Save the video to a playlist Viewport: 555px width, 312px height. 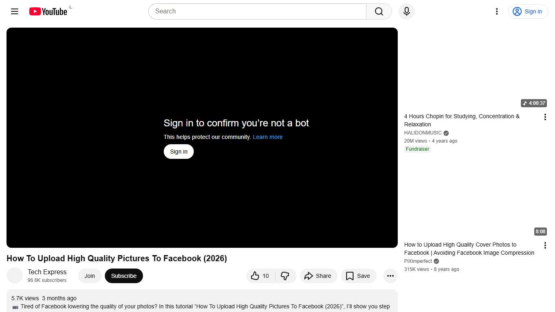(358, 276)
